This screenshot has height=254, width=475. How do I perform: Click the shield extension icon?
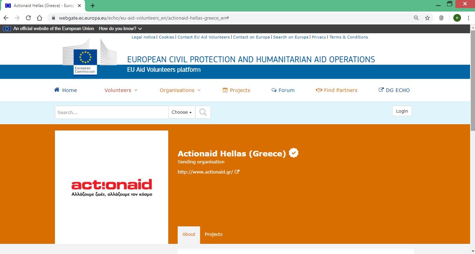pyautogui.click(x=441, y=18)
